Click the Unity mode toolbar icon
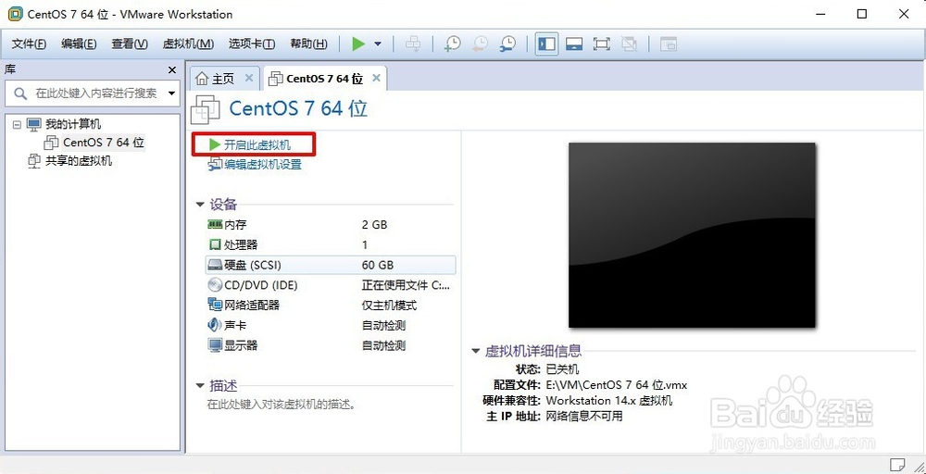Viewport: 926px width, 474px height. click(x=629, y=44)
